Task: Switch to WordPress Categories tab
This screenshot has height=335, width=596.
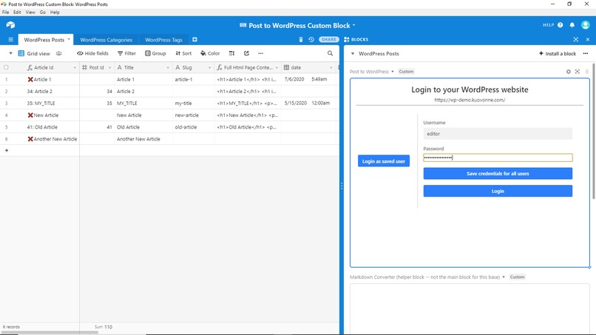Action: (x=106, y=40)
